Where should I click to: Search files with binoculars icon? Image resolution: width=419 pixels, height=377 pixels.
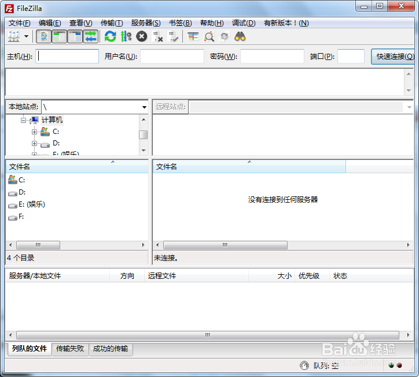tap(240, 36)
